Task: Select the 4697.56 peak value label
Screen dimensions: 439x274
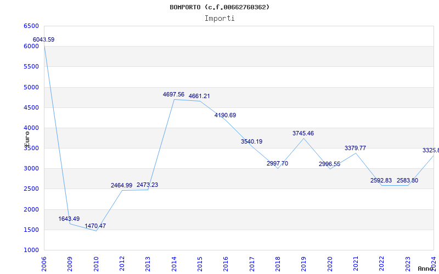Action: pos(173,94)
